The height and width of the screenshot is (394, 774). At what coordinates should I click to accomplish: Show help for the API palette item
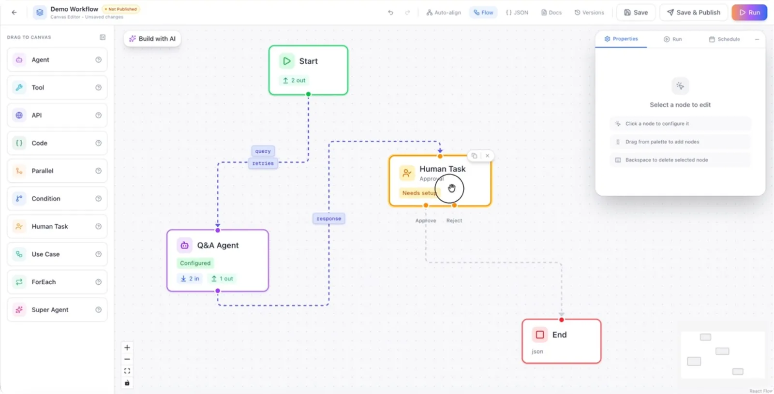point(99,116)
